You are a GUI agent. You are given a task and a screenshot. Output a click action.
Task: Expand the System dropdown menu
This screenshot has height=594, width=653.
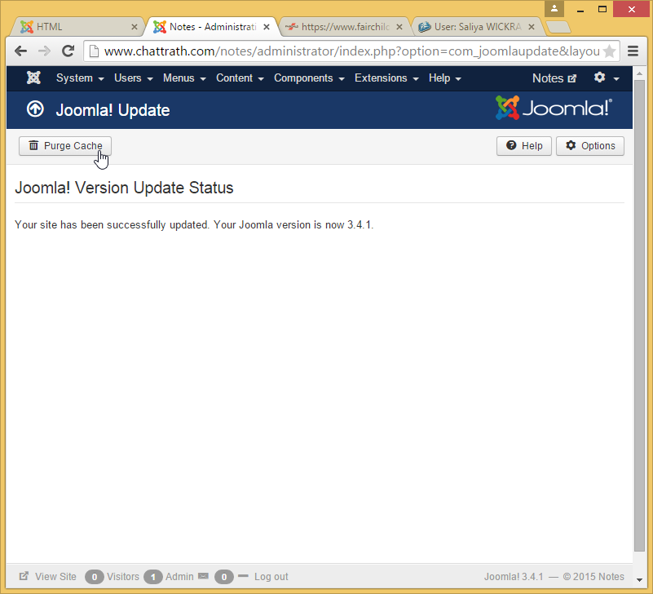(80, 78)
